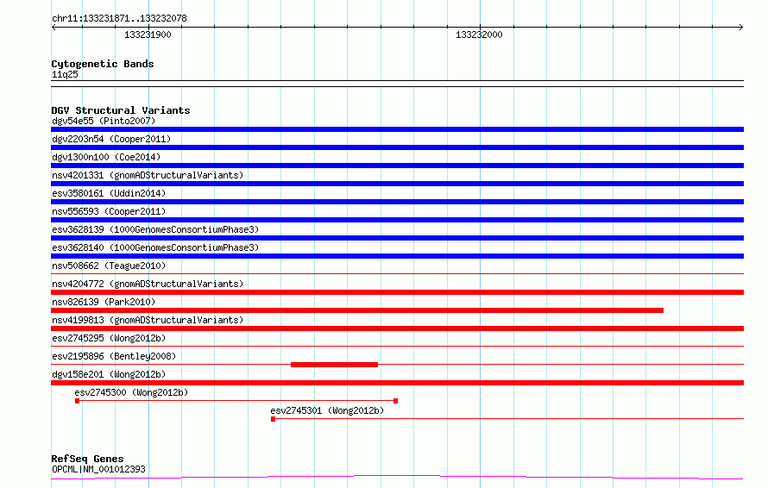Open nsv508662 (Teague2010) variant label
Viewport: 768px width, 488px height.
(x=109, y=266)
